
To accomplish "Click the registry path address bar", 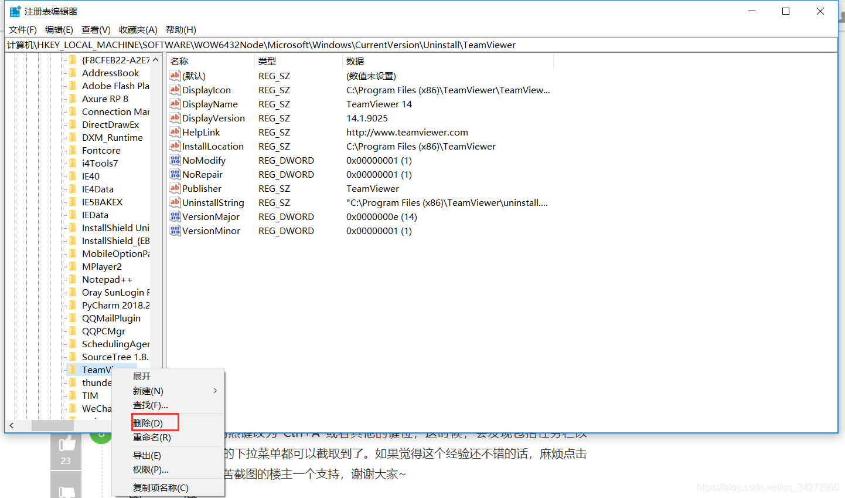I will pos(421,45).
